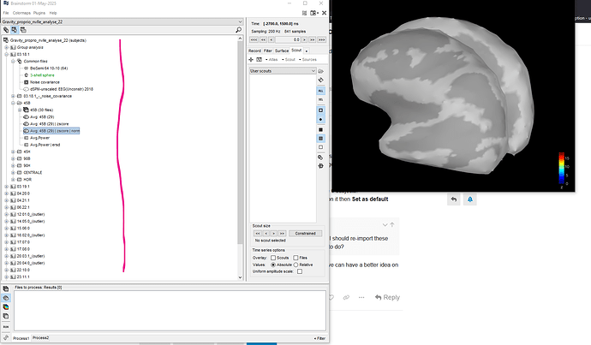Click the RUN process button
The width and height of the screenshot is (591, 345).
click(6, 326)
